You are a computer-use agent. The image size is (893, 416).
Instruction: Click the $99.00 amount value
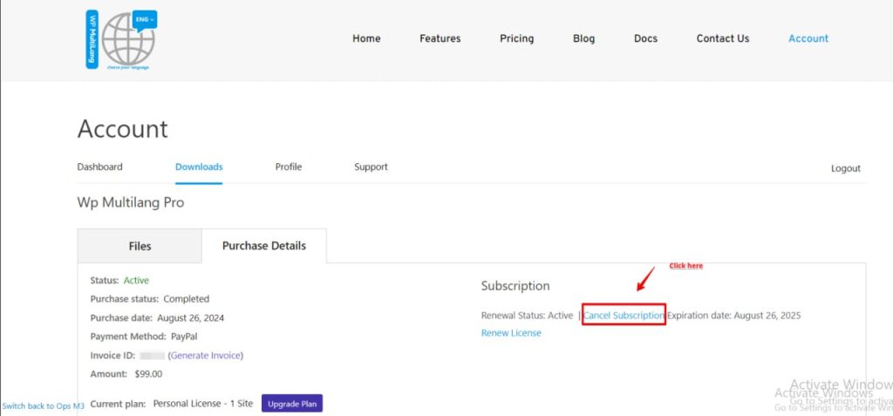[x=148, y=374]
